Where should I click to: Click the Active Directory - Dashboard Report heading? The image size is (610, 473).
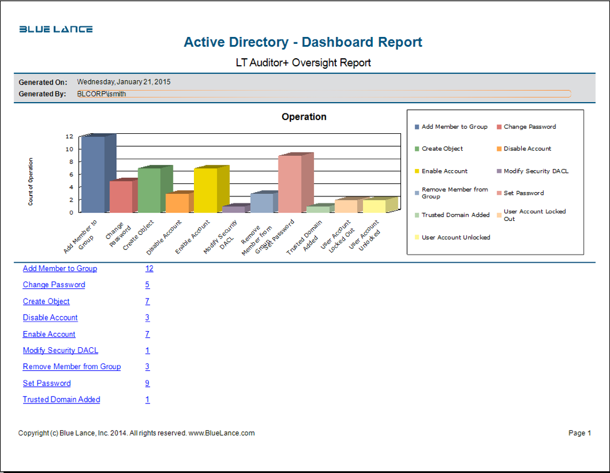pyautogui.click(x=303, y=42)
